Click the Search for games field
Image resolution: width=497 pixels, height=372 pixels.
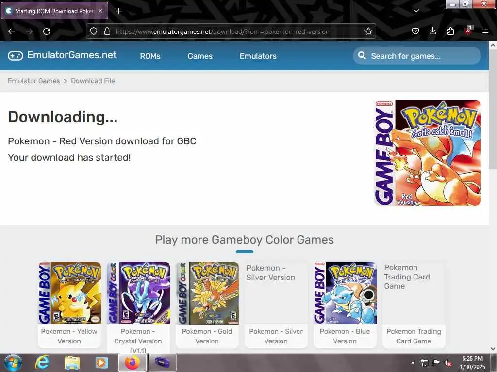coord(417,56)
